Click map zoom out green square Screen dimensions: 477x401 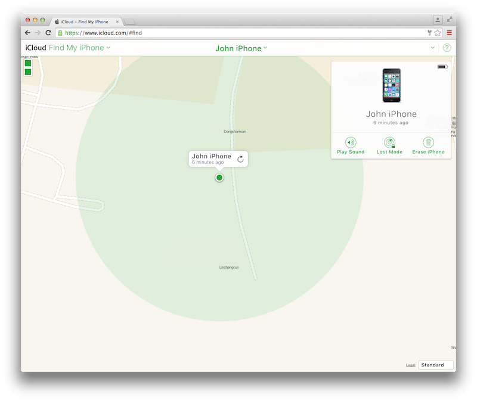coord(28,72)
